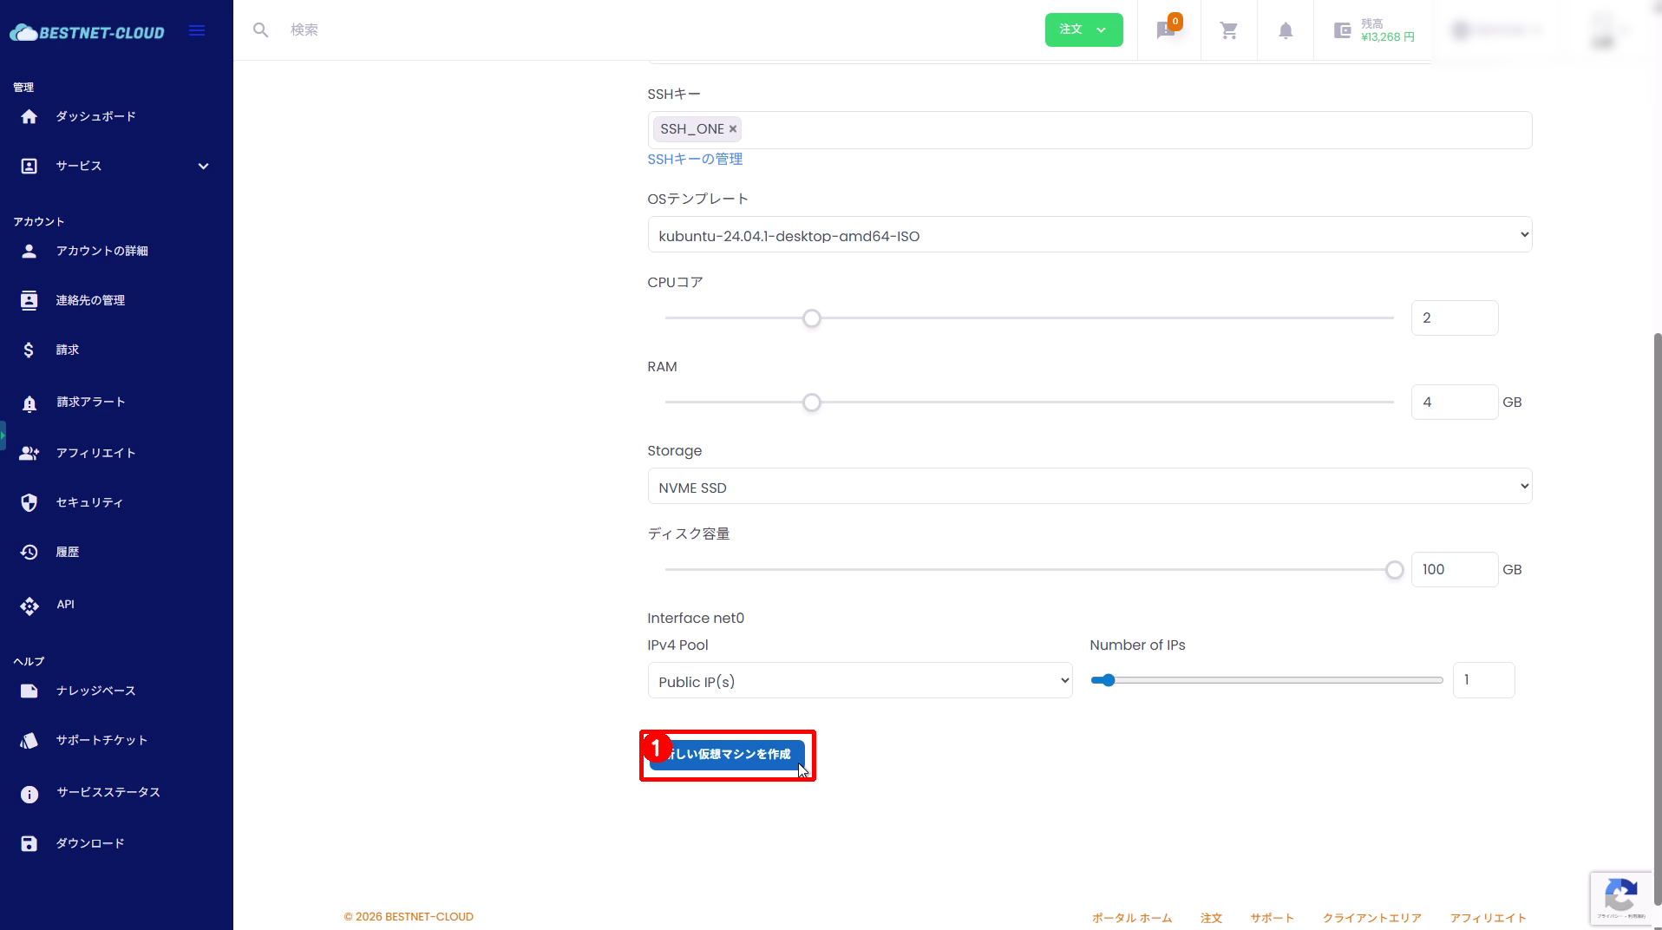
Task: Open the green 注文 dropdown button
Action: click(1083, 30)
